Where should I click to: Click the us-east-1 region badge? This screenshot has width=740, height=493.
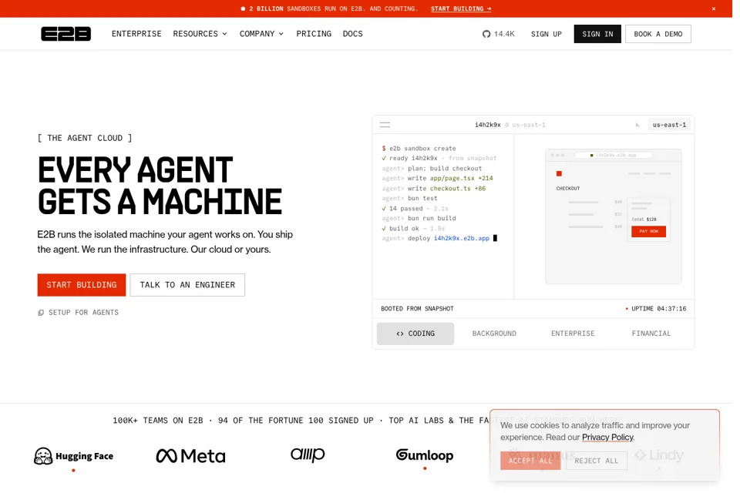(x=669, y=125)
